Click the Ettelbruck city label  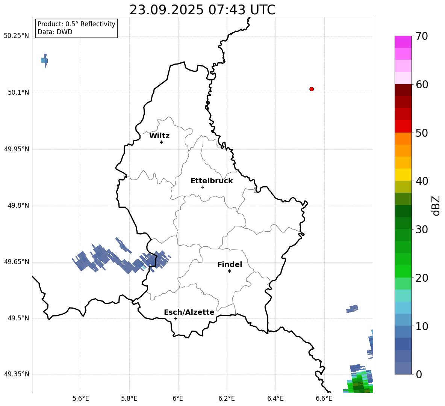click(212, 181)
